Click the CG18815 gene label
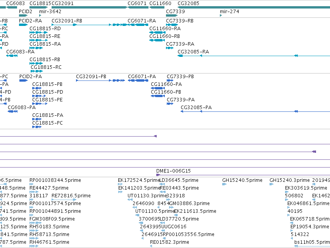The image size is (330, 248). tap(40, 3)
